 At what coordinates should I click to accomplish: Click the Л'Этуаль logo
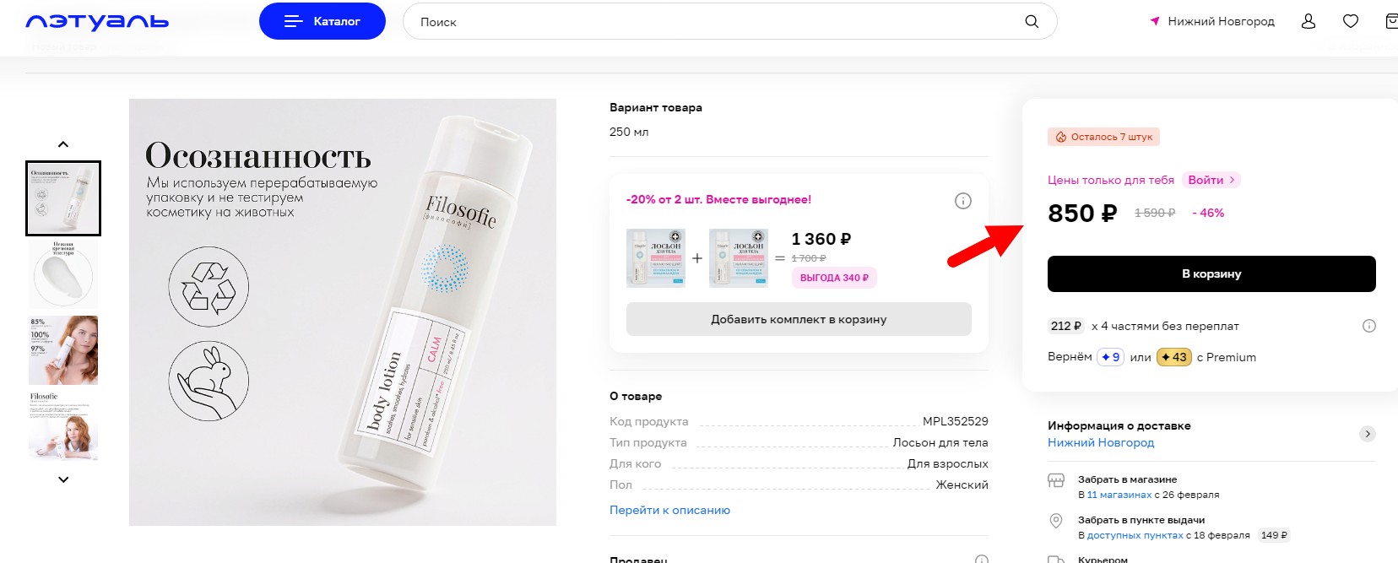(97, 22)
